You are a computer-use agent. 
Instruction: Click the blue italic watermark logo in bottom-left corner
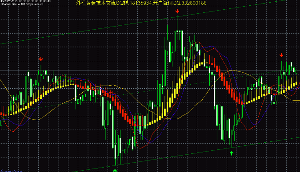(11, 171)
